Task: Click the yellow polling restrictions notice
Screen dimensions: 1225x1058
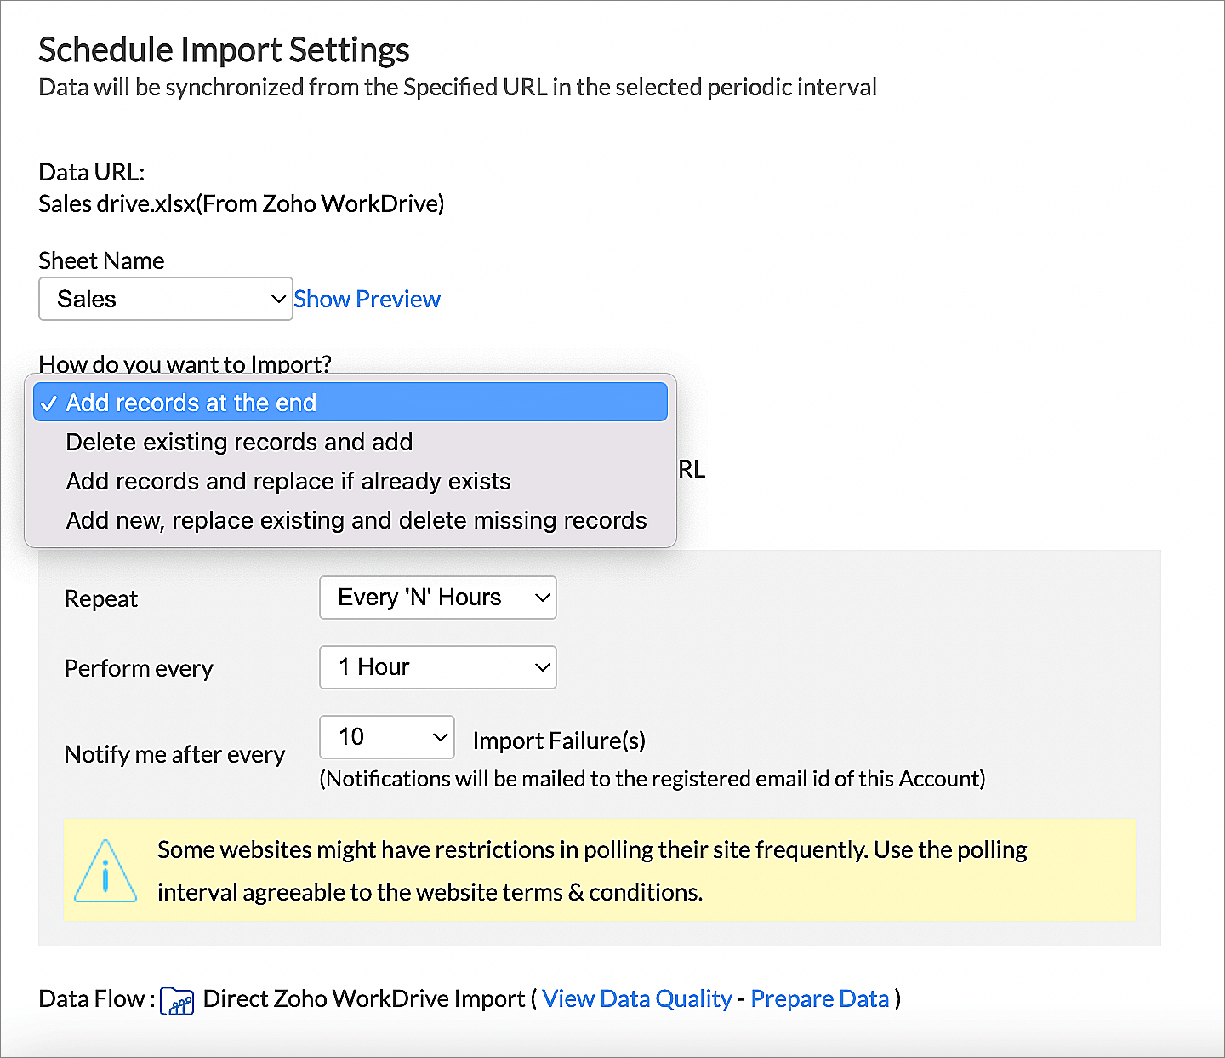Action: tap(599, 870)
